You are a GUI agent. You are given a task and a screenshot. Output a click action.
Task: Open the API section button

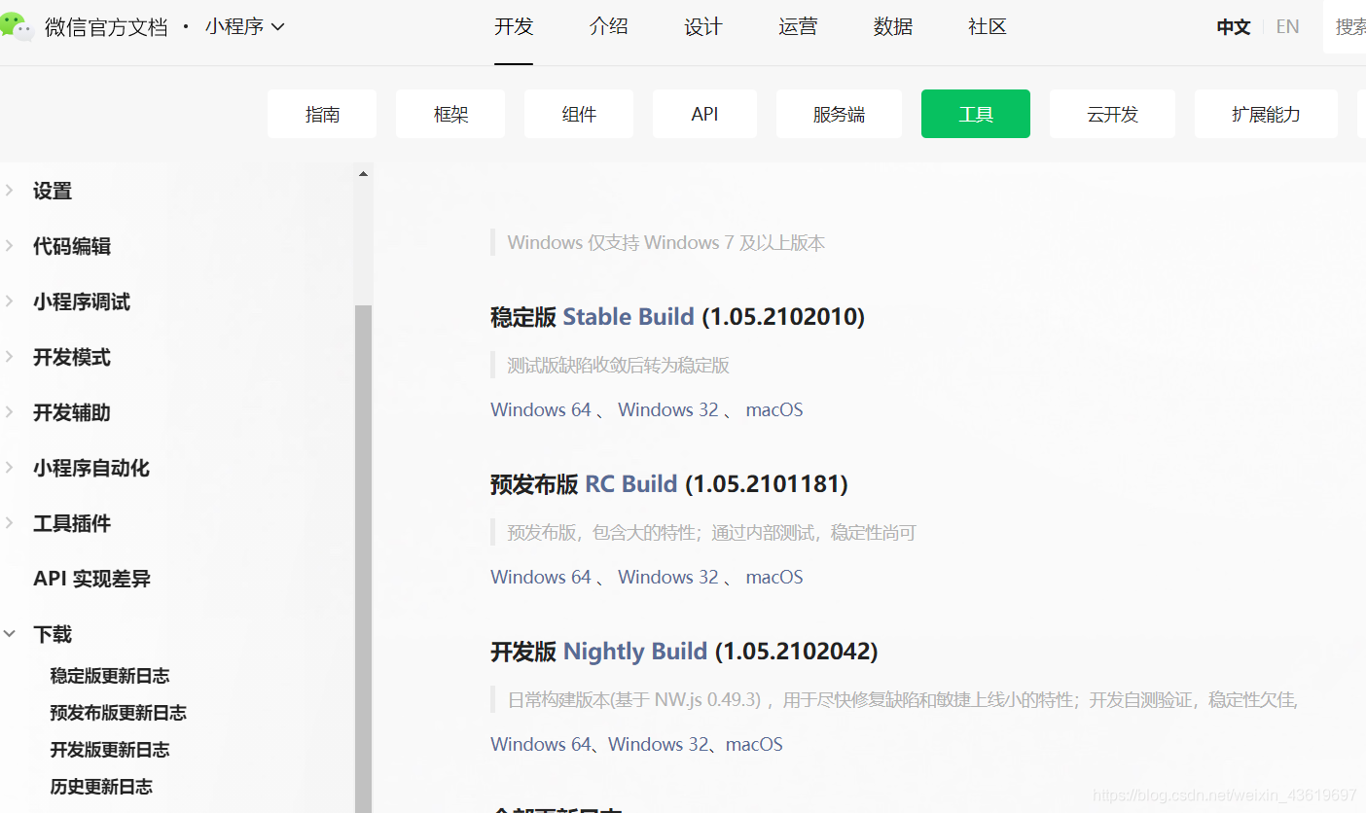[704, 114]
